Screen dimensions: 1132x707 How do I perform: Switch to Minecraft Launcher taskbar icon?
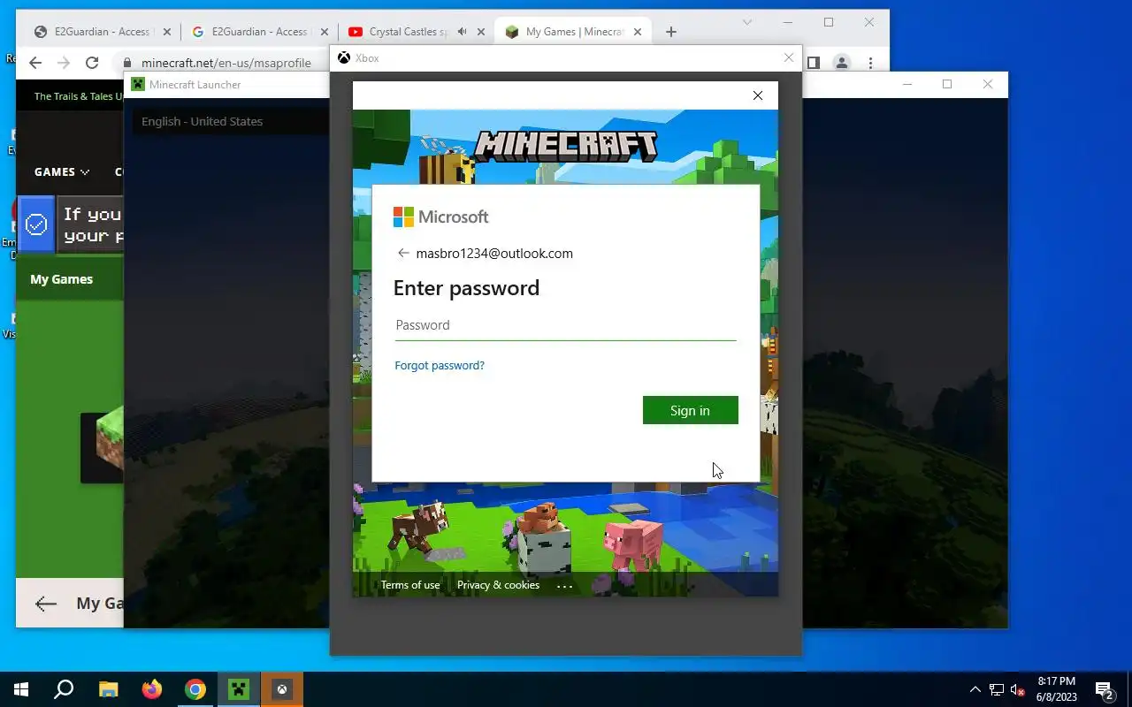pyautogui.click(x=239, y=689)
